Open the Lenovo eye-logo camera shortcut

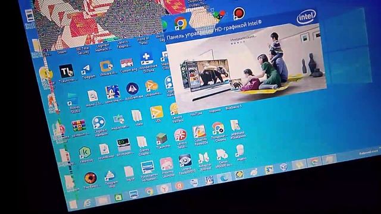pyautogui.click(x=185, y=160)
